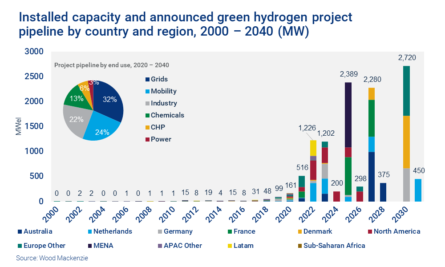Click the Mobility marker in the pie legend

point(147,91)
